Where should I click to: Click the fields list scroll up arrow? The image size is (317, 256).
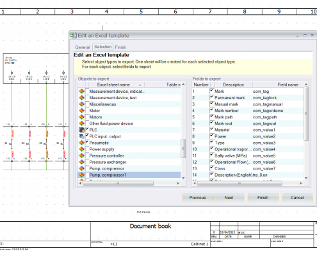coord(306,84)
